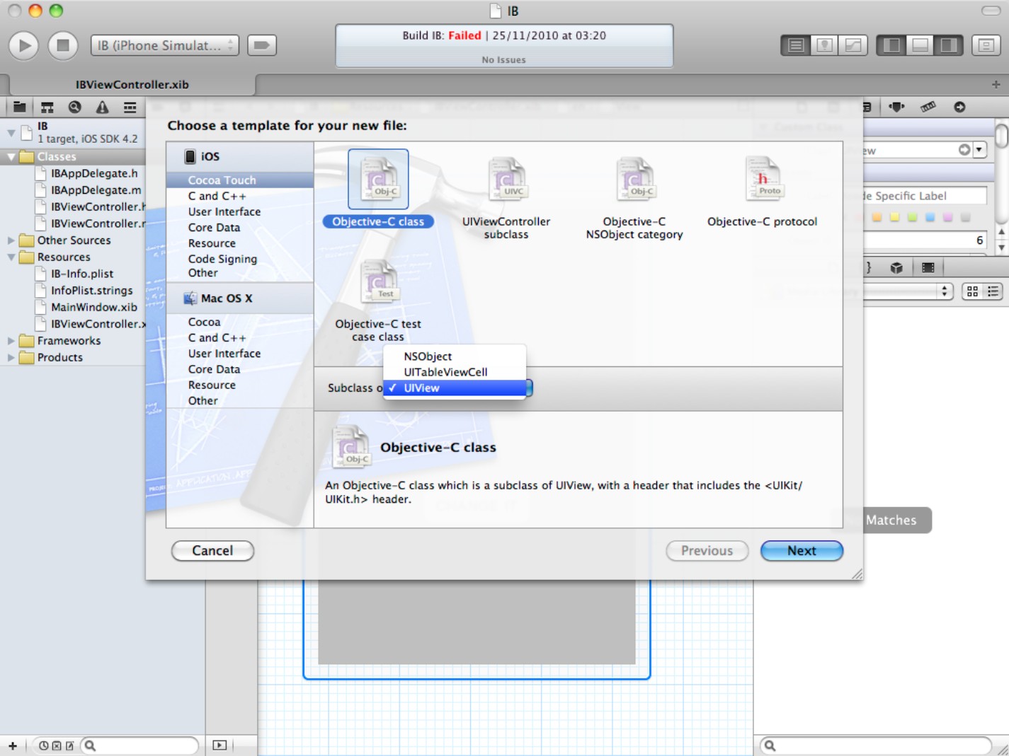Screen dimensions: 1009x756
Task: Select NSObject in subclass popup
Action: pos(455,356)
